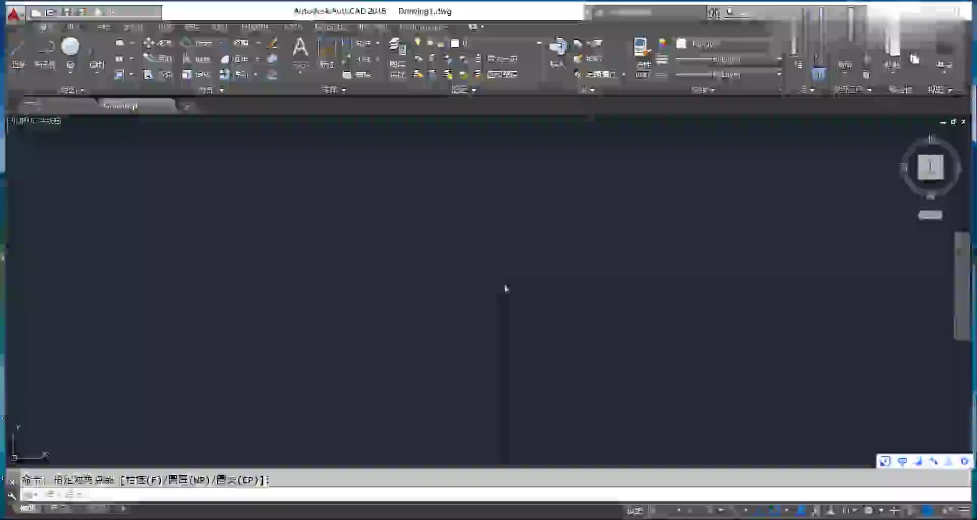This screenshot has height=520, width=977.
Task: Select the Fillet tool in the Modify panel
Action: [235, 59]
